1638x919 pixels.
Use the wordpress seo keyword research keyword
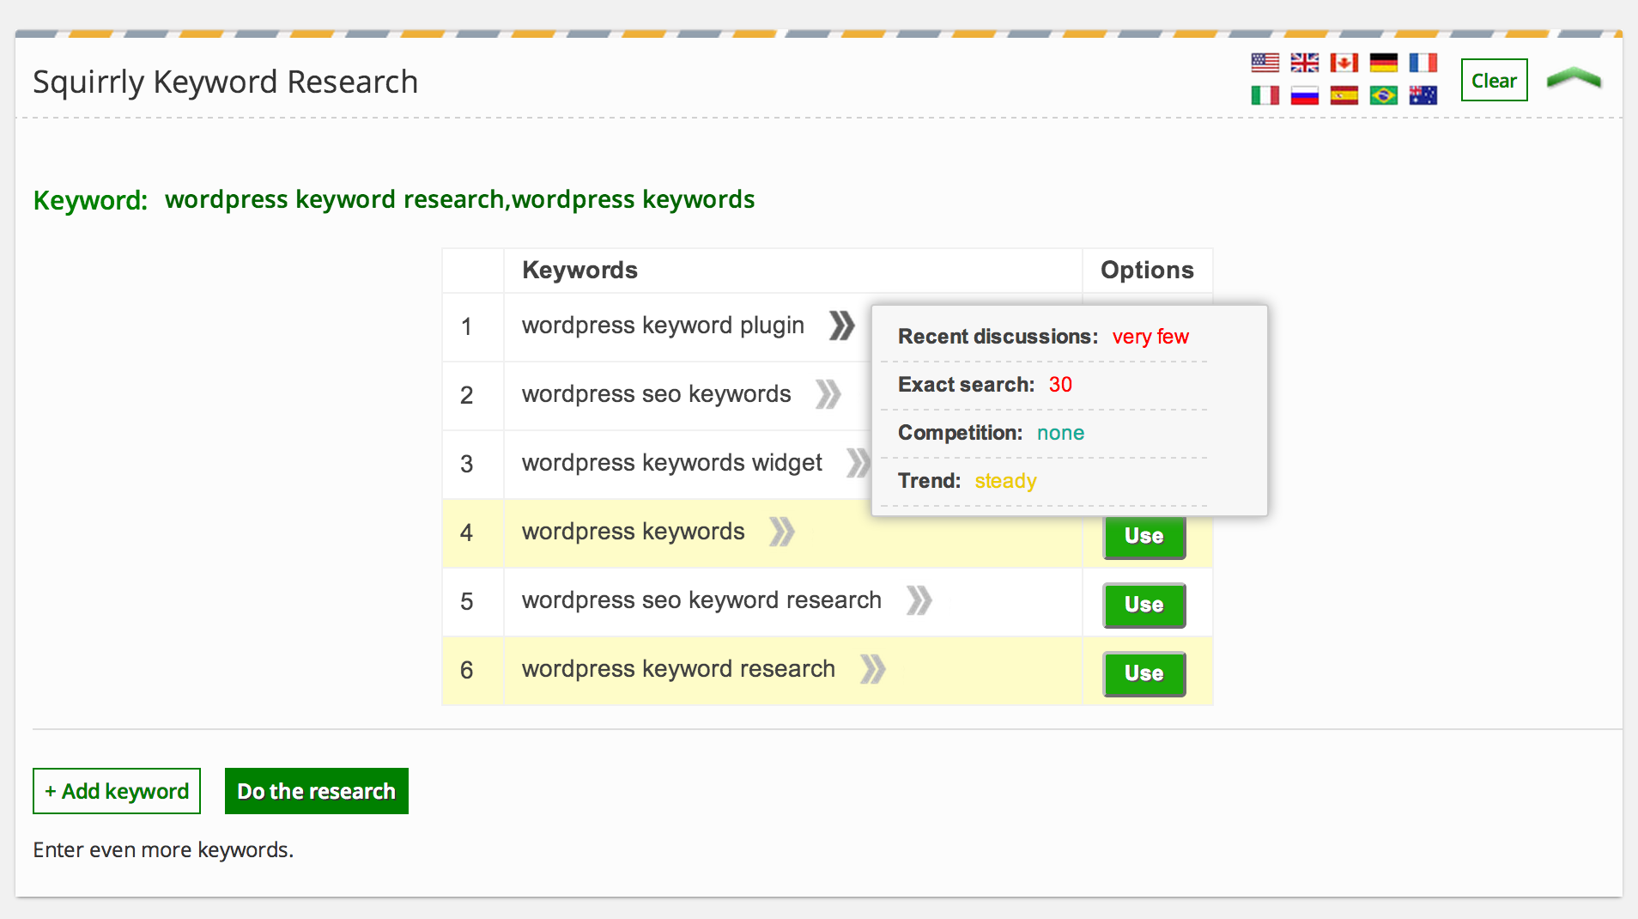pos(1144,606)
